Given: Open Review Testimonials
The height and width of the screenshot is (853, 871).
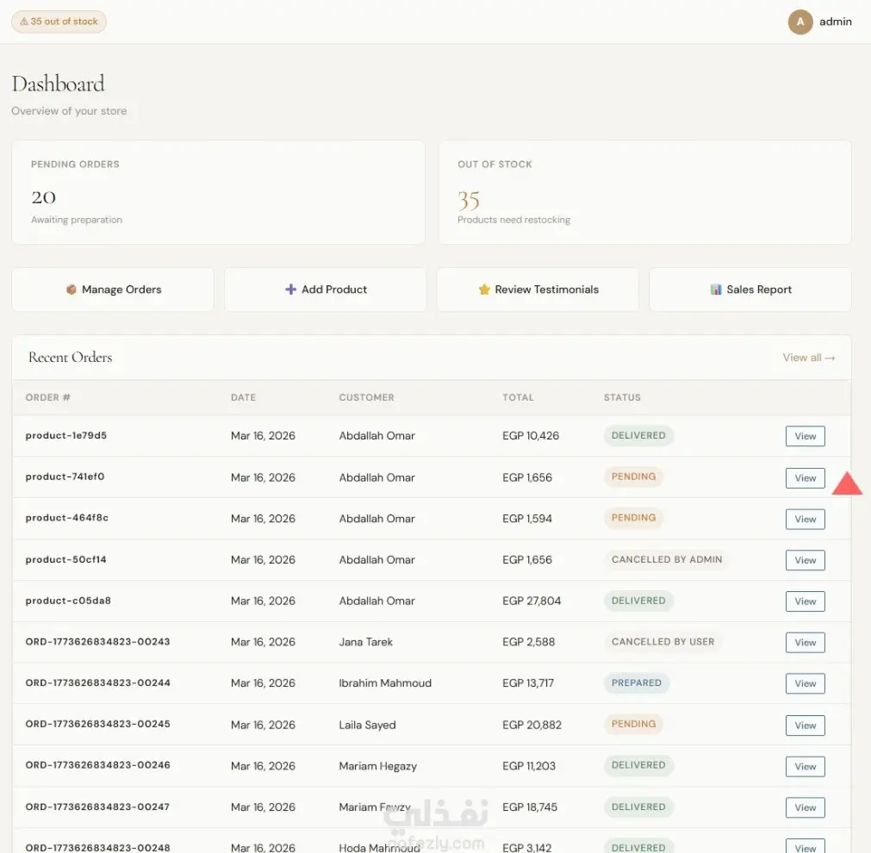Looking at the screenshot, I should pyautogui.click(x=538, y=290).
